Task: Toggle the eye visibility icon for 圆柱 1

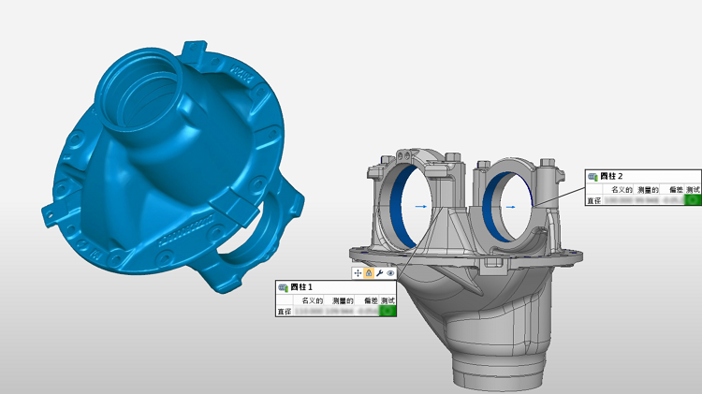Action: [x=391, y=273]
